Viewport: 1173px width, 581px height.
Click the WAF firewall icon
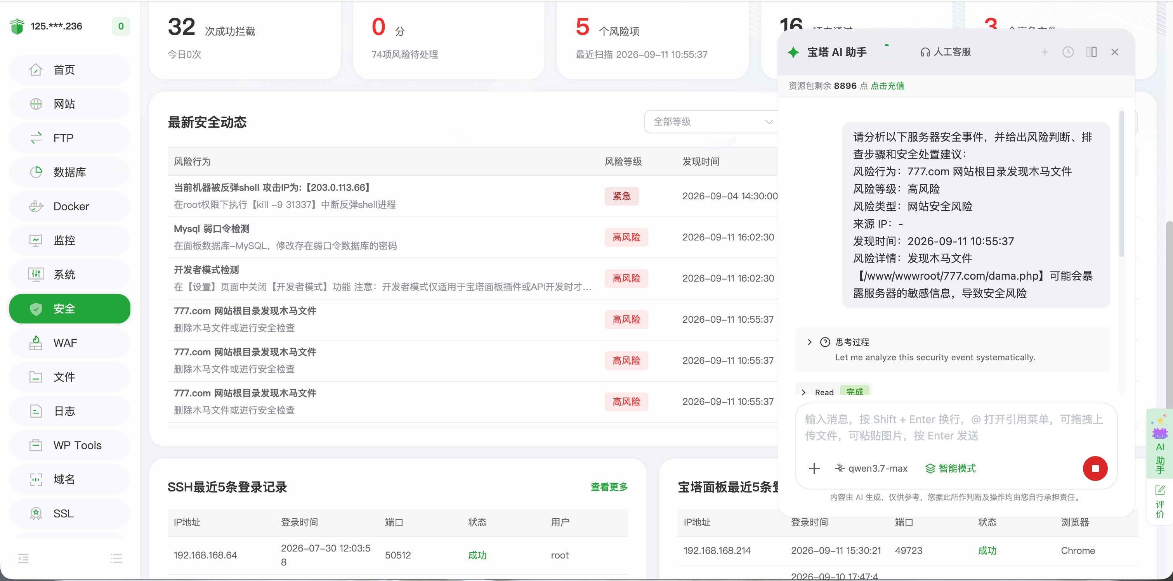[36, 343]
